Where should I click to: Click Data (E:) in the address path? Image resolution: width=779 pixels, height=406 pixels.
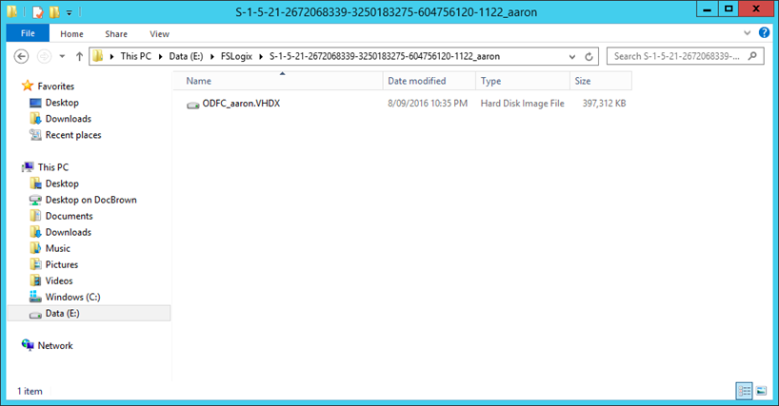tap(186, 56)
